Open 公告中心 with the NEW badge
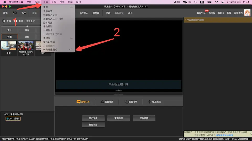252x141 pixels. [201, 13]
